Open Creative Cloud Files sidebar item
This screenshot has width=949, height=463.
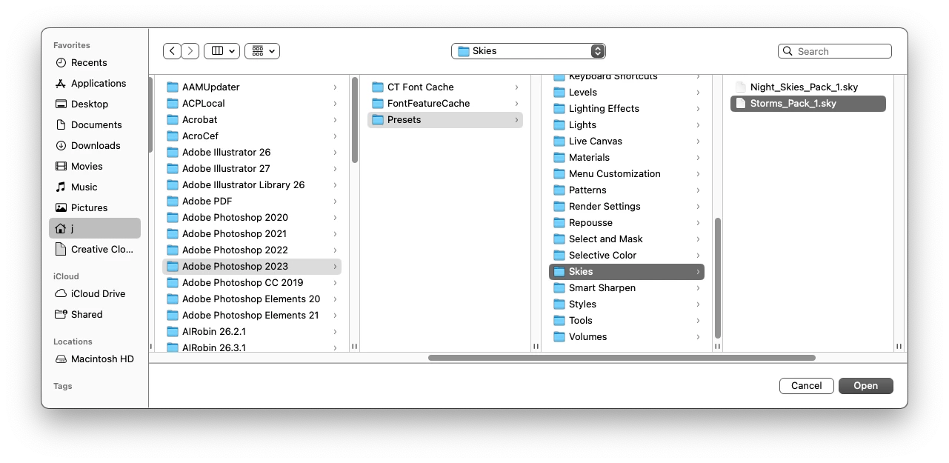[x=95, y=250]
